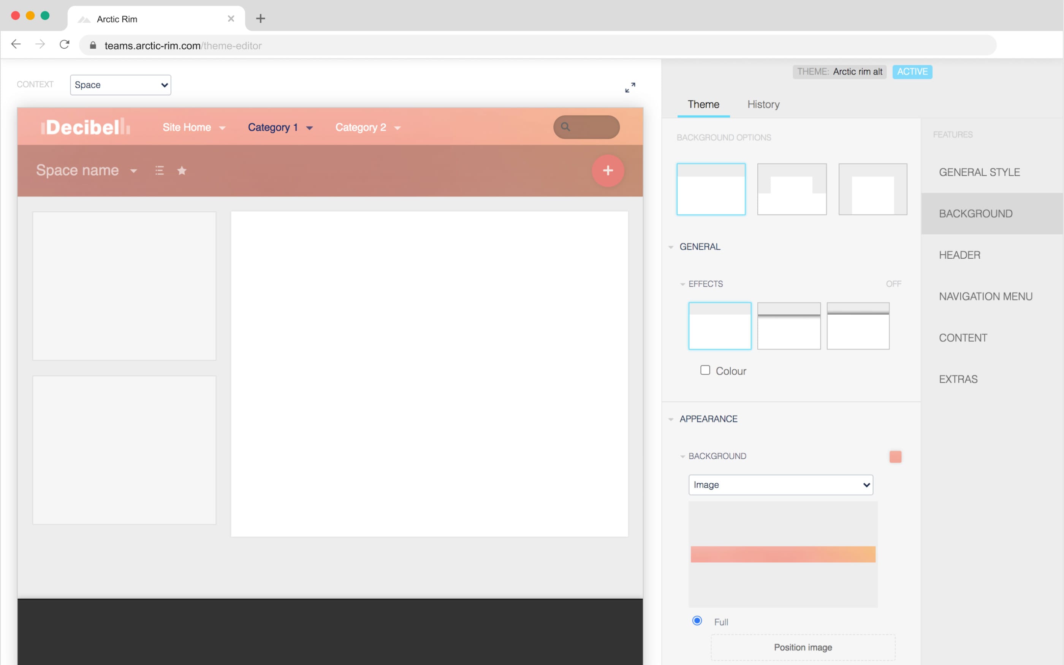
Task: Select first background layout option
Action: 711,189
